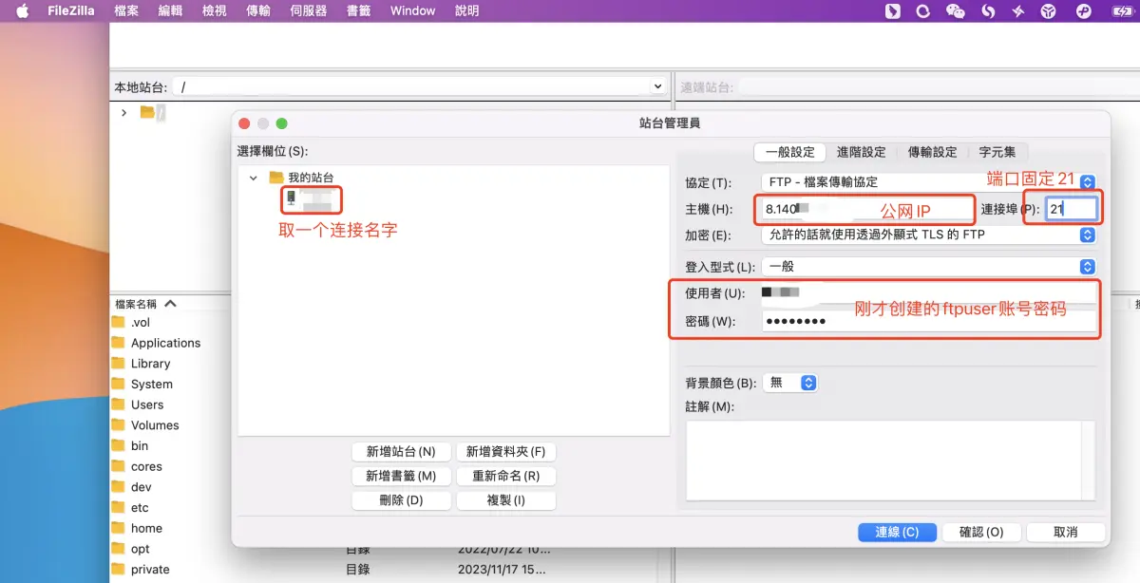Click the 連接埠 port field

[1071, 209]
